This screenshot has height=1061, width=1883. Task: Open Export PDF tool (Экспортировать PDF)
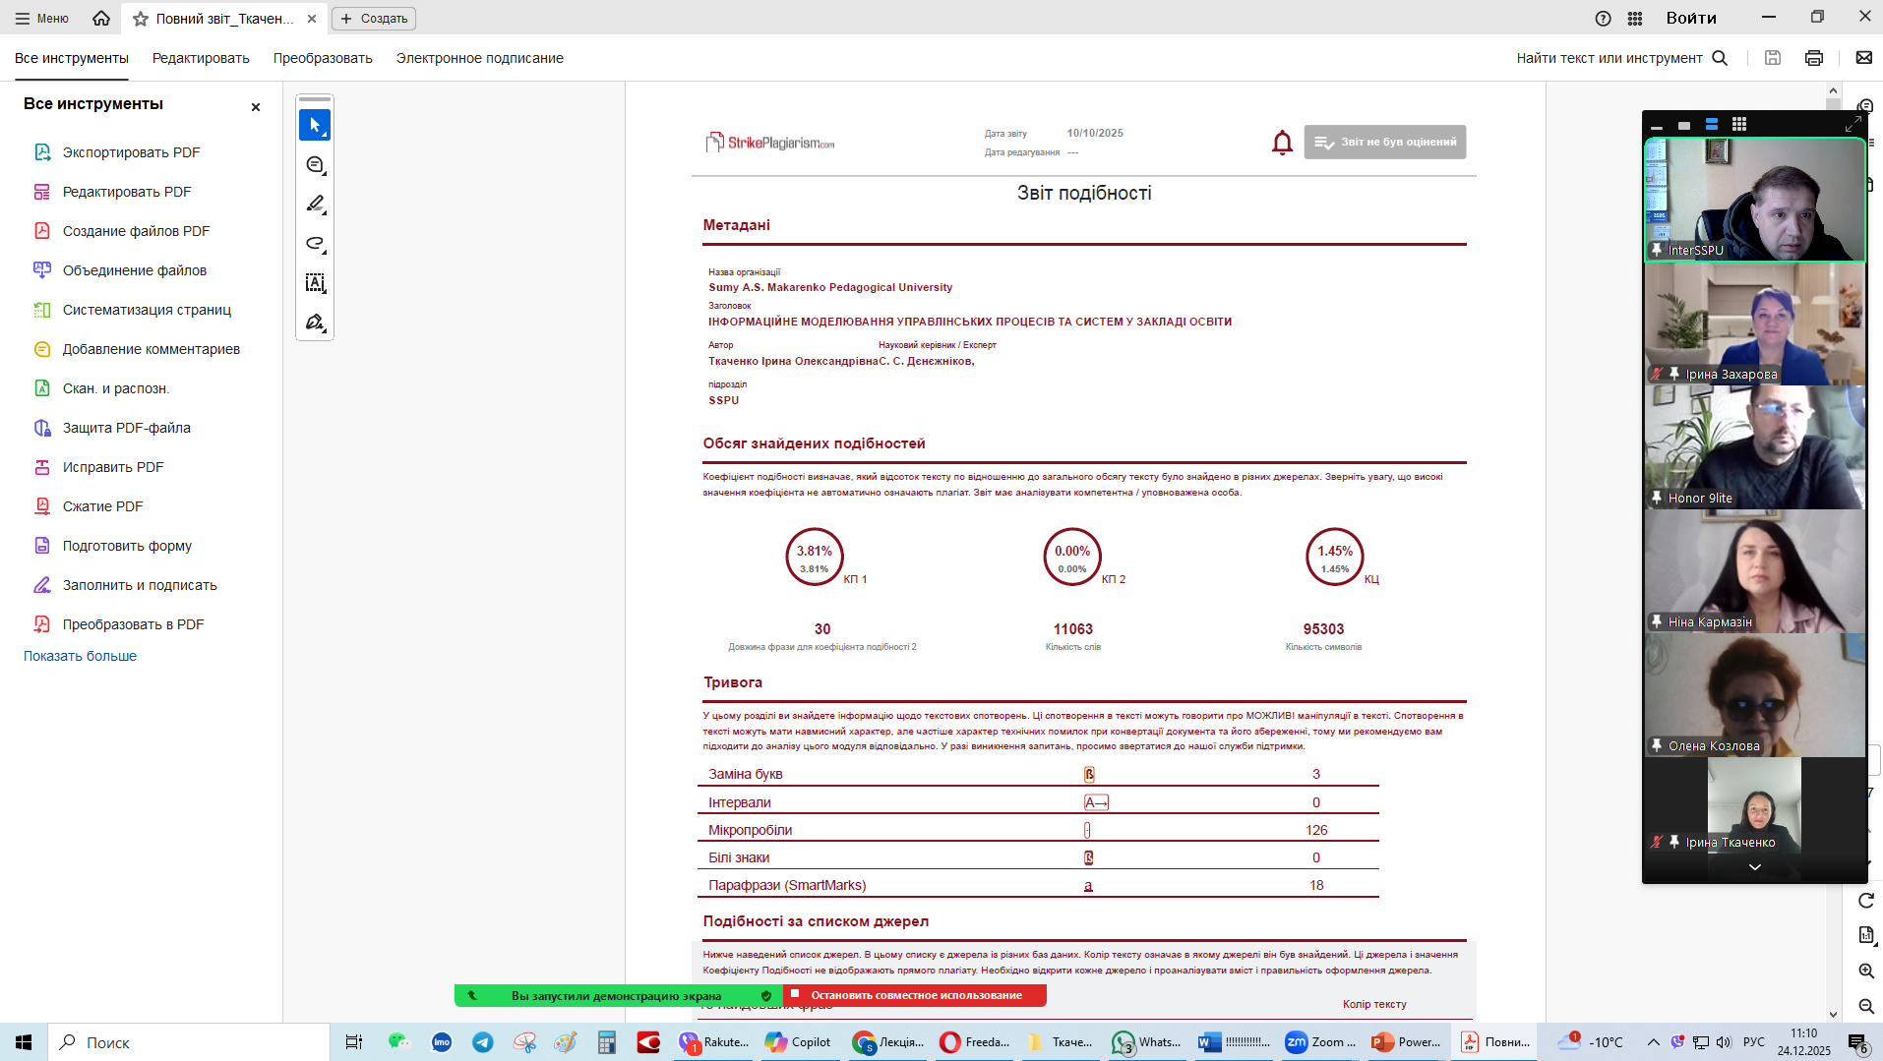coord(131,152)
